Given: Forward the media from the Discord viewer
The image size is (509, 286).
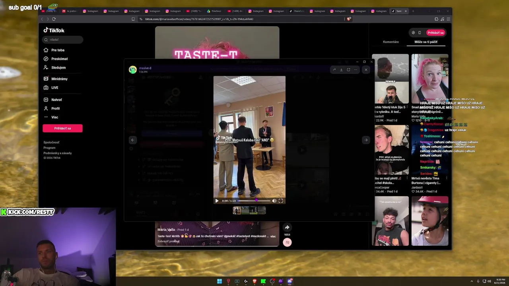Looking at the screenshot, I should point(334,70).
